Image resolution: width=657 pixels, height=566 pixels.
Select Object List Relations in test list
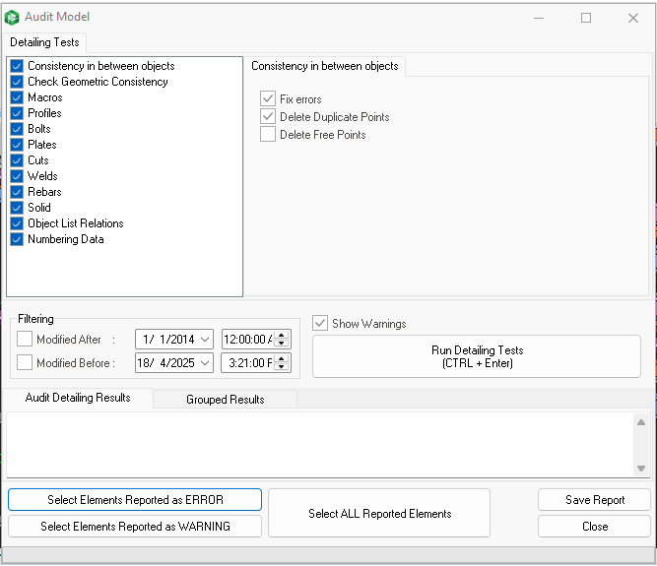pyautogui.click(x=75, y=223)
